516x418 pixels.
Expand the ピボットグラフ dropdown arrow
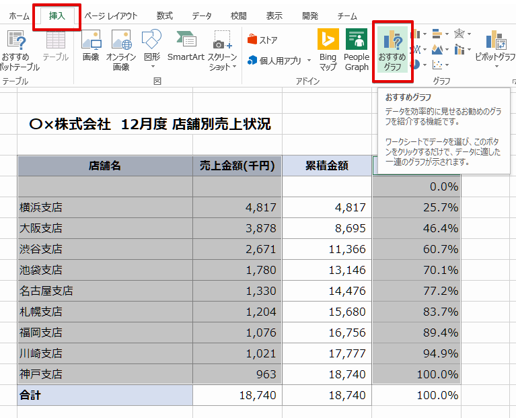point(496,67)
